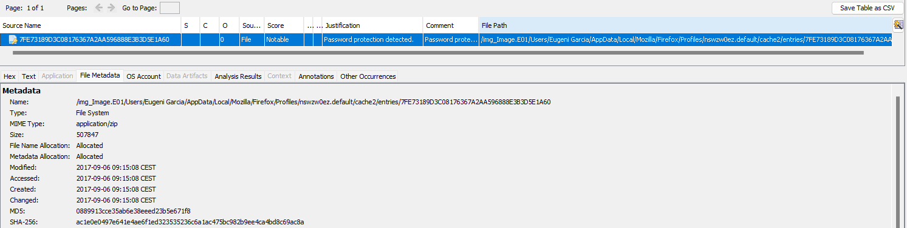Viewport: 907px width, 228px height.
Task: Click the Changed timestamp value
Action: (116, 200)
